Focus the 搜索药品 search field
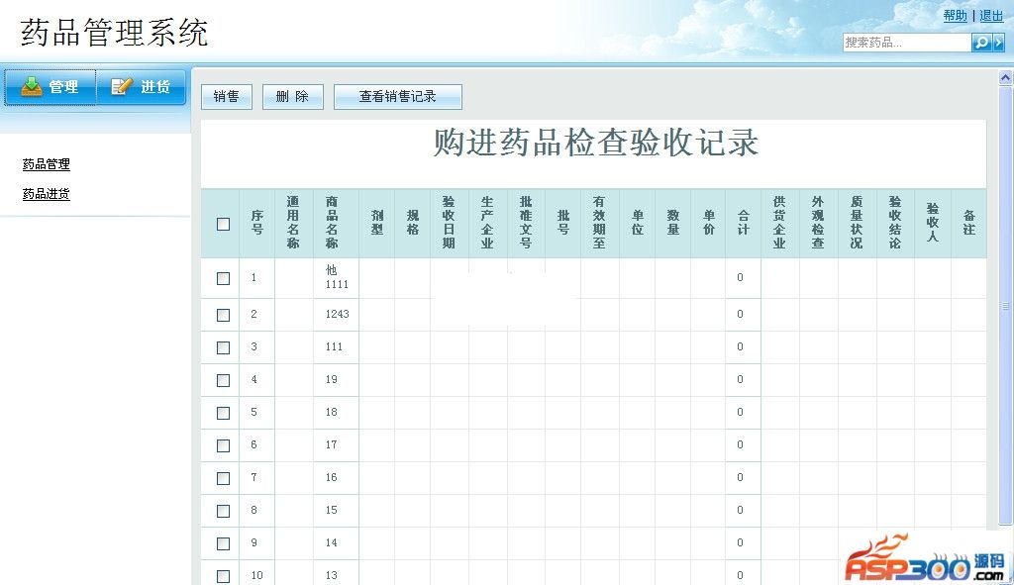 coord(907,43)
